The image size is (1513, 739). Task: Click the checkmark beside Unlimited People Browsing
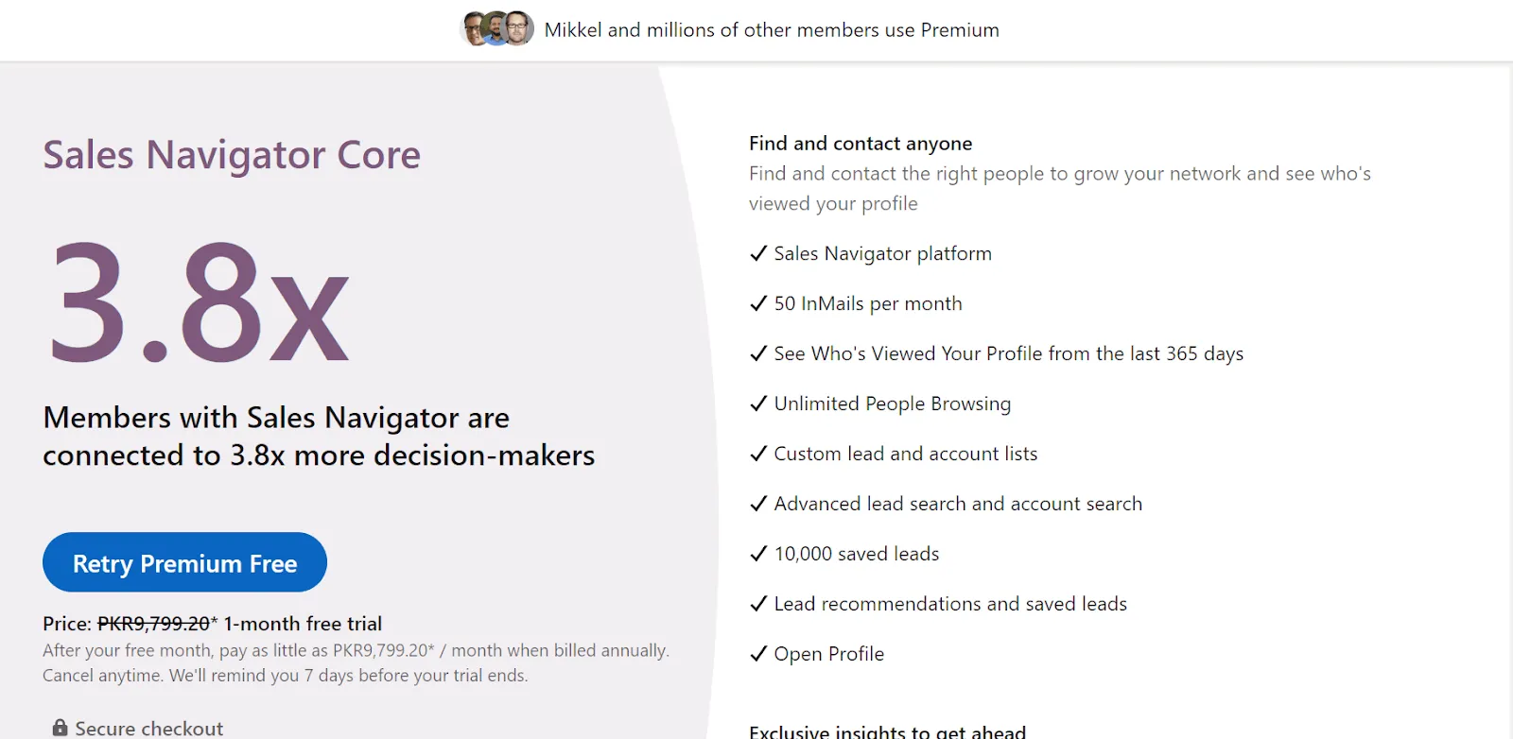coord(756,403)
